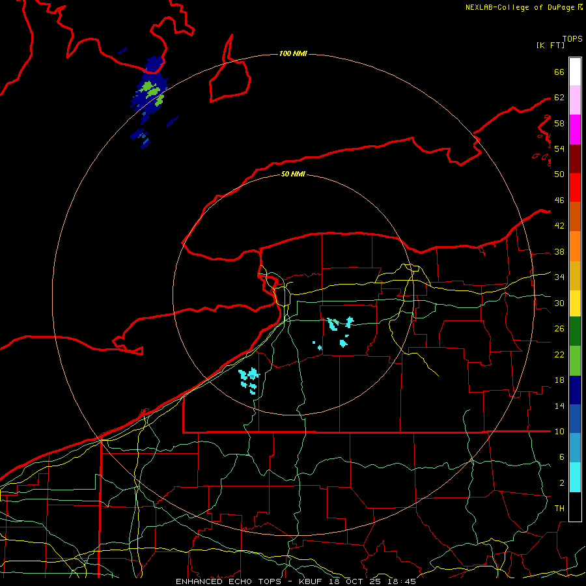Click the light green swatch on the scale
Screen dimensions: 586x586
pyautogui.click(x=575, y=361)
